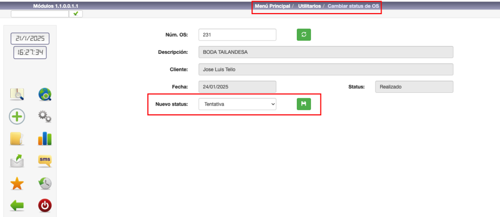This screenshot has height=217, width=500.
Task: Open the SMS speech bubble icon
Action: tap(45, 161)
